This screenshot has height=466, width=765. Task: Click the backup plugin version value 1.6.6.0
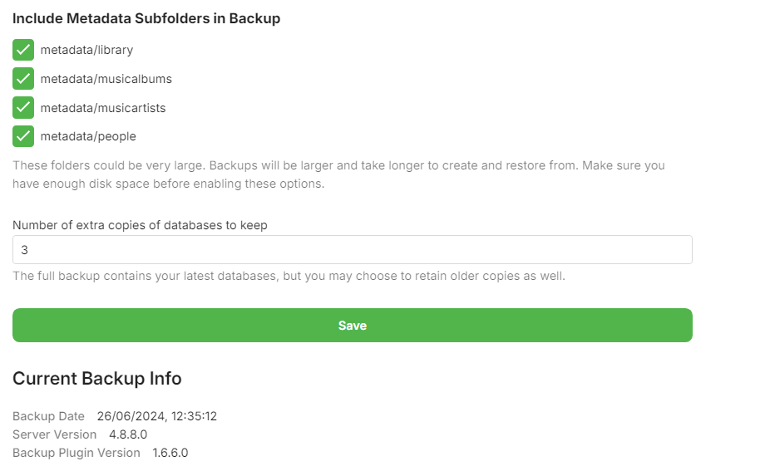click(170, 453)
